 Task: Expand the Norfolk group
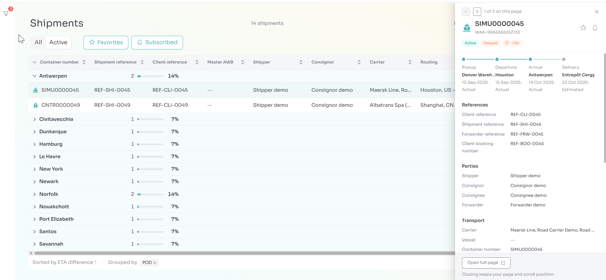pos(34,194)
